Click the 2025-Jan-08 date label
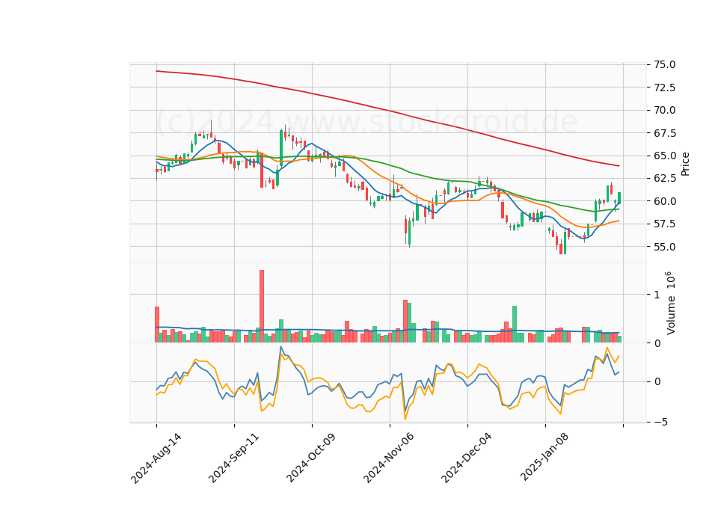The image size is (718, 516). (545, 457)
